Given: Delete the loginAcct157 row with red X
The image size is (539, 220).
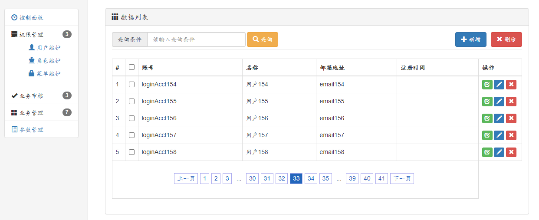Looking at the screenshot, I should [x=511, y=135].
